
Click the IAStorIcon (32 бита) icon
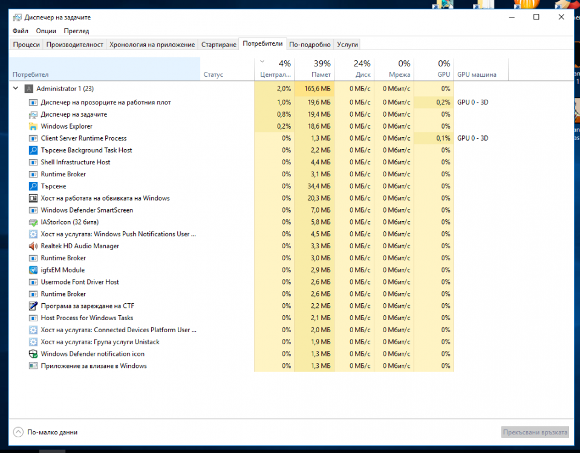point(33,222)
